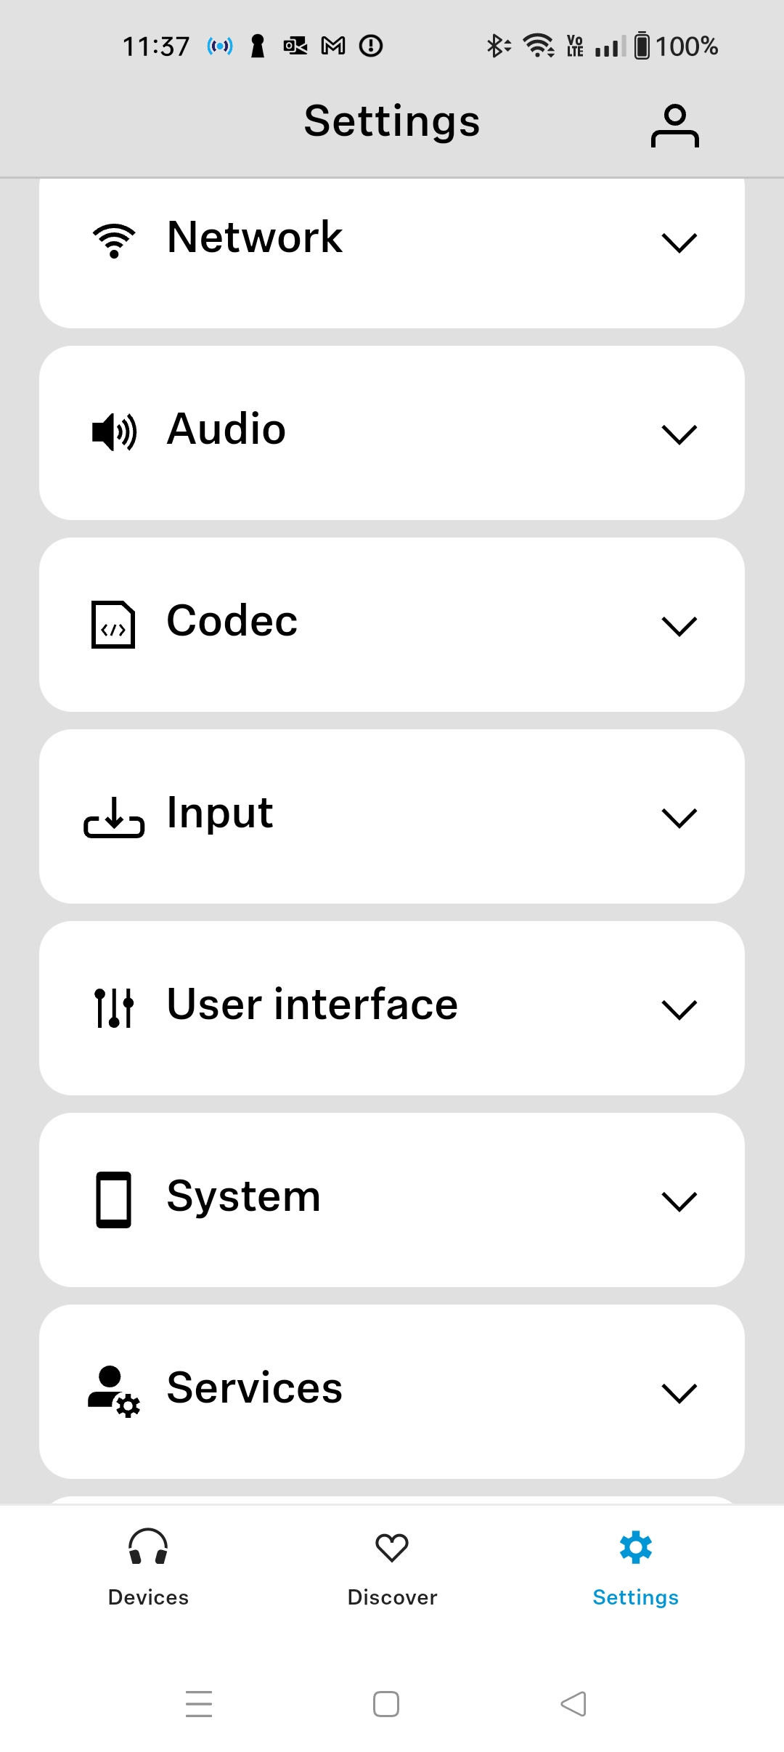
Task: Tap the Network Wi-Fi icon
Action: pyautogui.click(x=114, y=240)
